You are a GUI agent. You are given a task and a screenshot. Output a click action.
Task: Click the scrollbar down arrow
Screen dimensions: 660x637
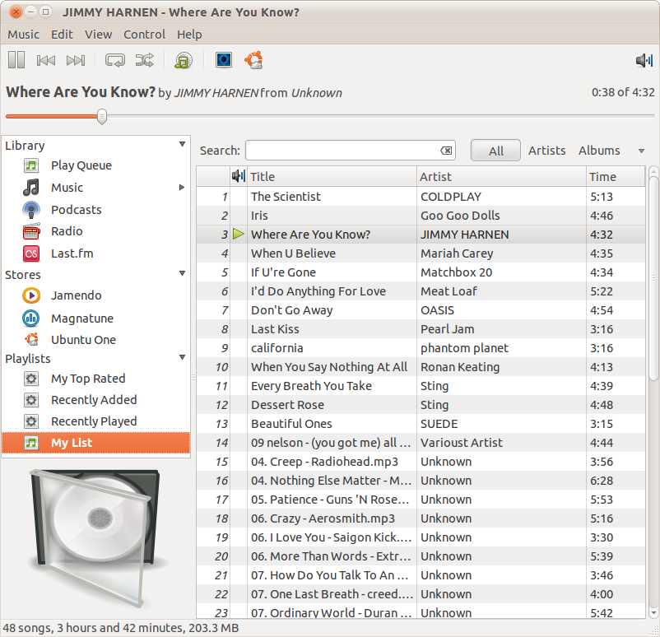653,612
